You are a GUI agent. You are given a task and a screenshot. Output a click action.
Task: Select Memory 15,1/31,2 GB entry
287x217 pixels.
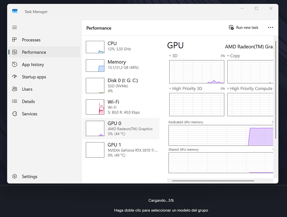coord(121,65)
